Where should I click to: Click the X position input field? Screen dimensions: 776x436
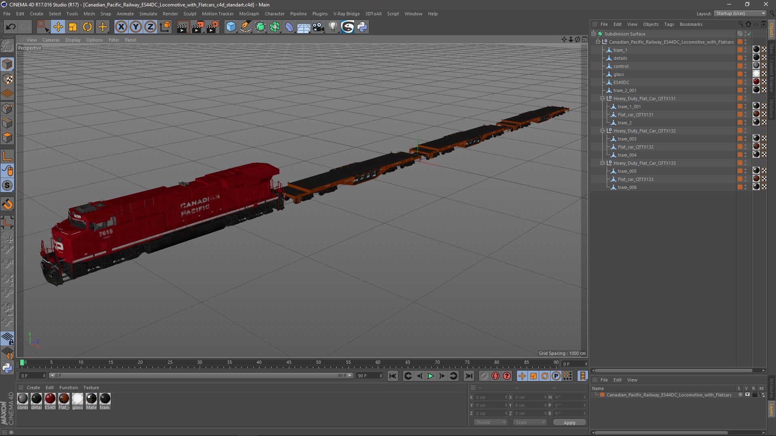tap(491, 397)
